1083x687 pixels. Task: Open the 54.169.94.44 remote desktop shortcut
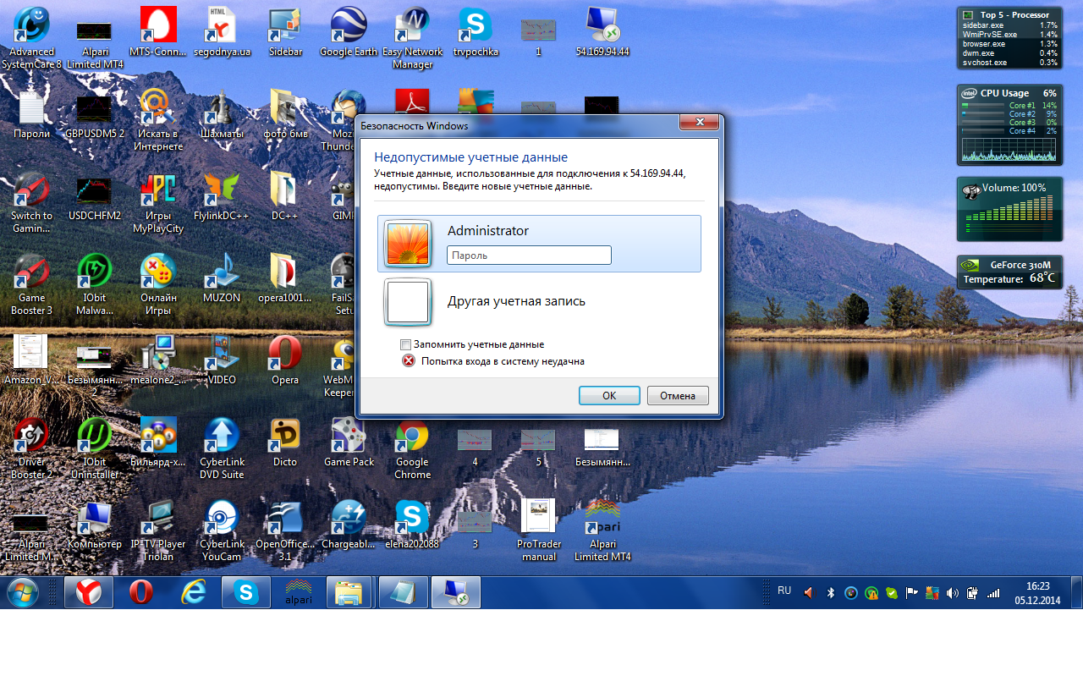click(602, 34)
